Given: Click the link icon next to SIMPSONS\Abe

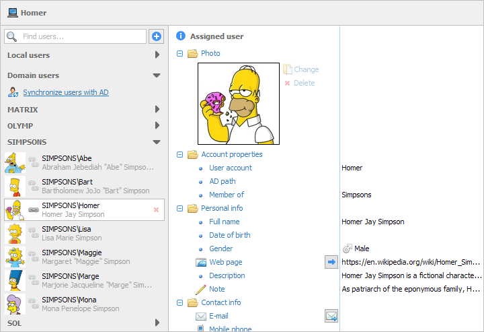Looking at the screenshot, I should [x=33, y=162].
